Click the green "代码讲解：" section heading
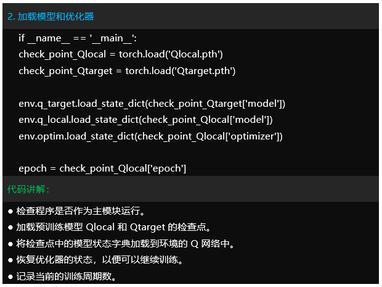 [28, 188]
